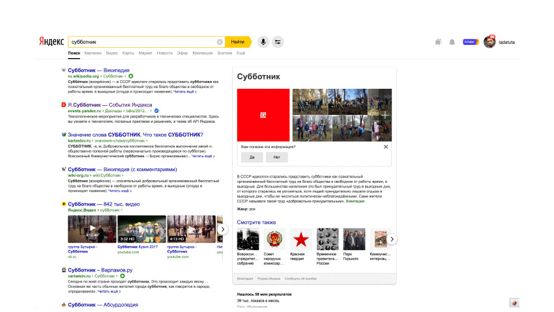
Task: Switch to the Новости tab
Action: point(165,53)
